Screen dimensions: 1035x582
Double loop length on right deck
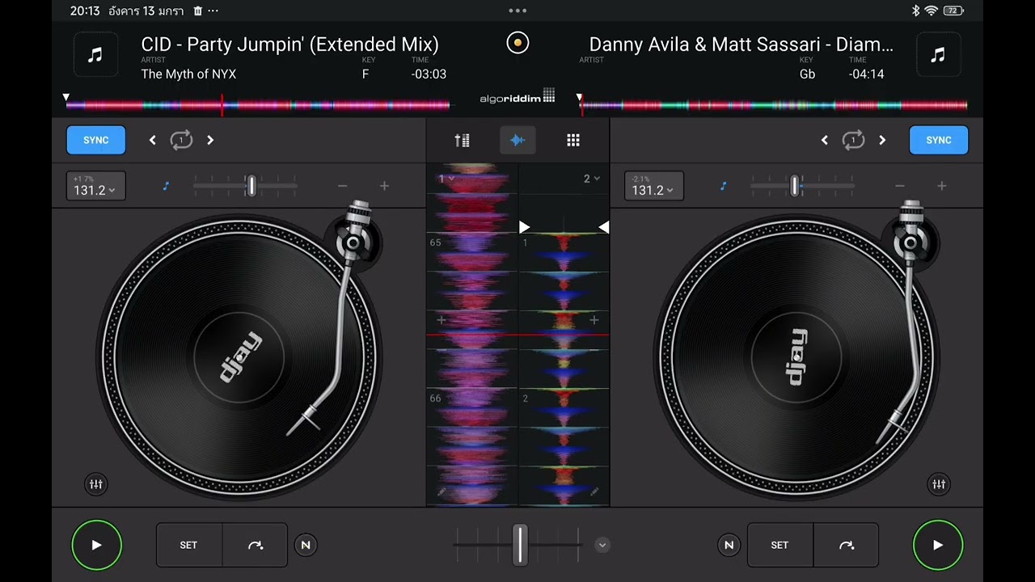pyautogui.click(x=882, y=140)
